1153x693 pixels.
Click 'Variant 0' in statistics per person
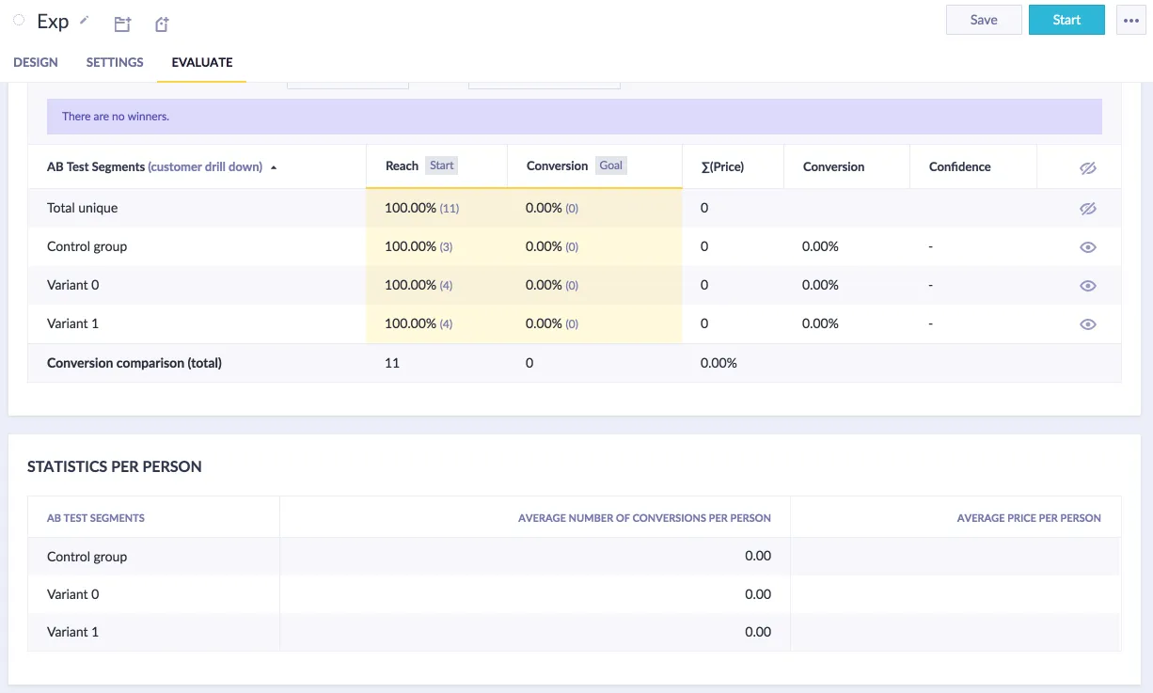[72, 594]
